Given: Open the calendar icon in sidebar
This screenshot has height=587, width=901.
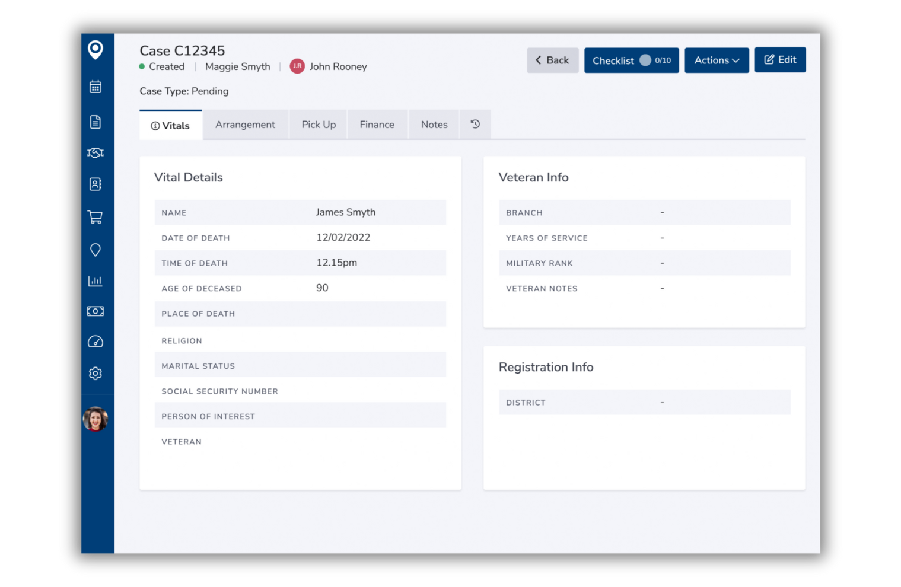Looking at the screenshot, I should point(95,87).
